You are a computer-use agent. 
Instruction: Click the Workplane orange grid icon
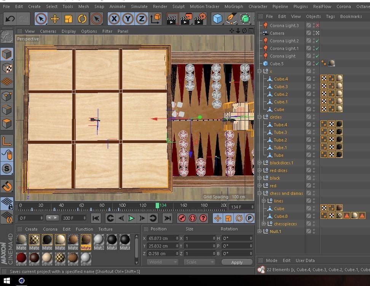point(7,82)
